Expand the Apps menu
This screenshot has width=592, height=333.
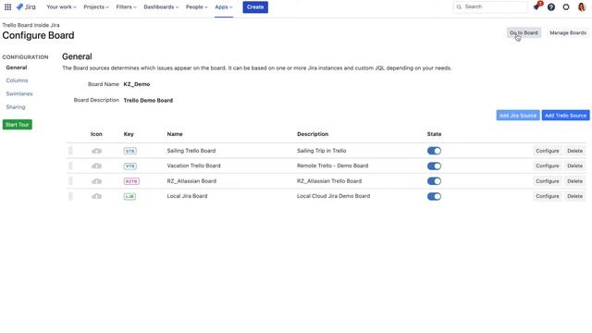point(224,6)
